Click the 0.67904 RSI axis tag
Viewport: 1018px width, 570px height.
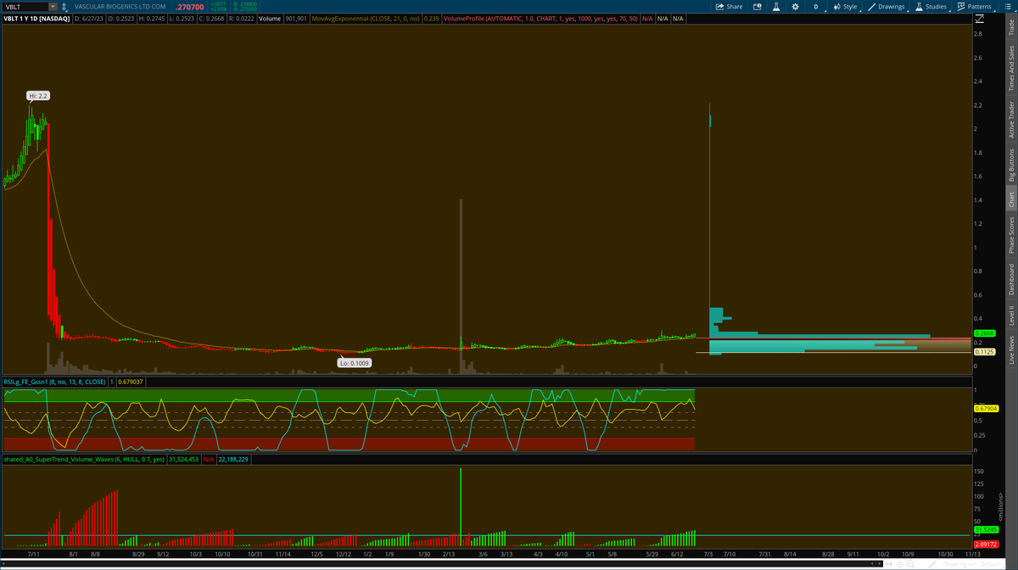[985, 408]
